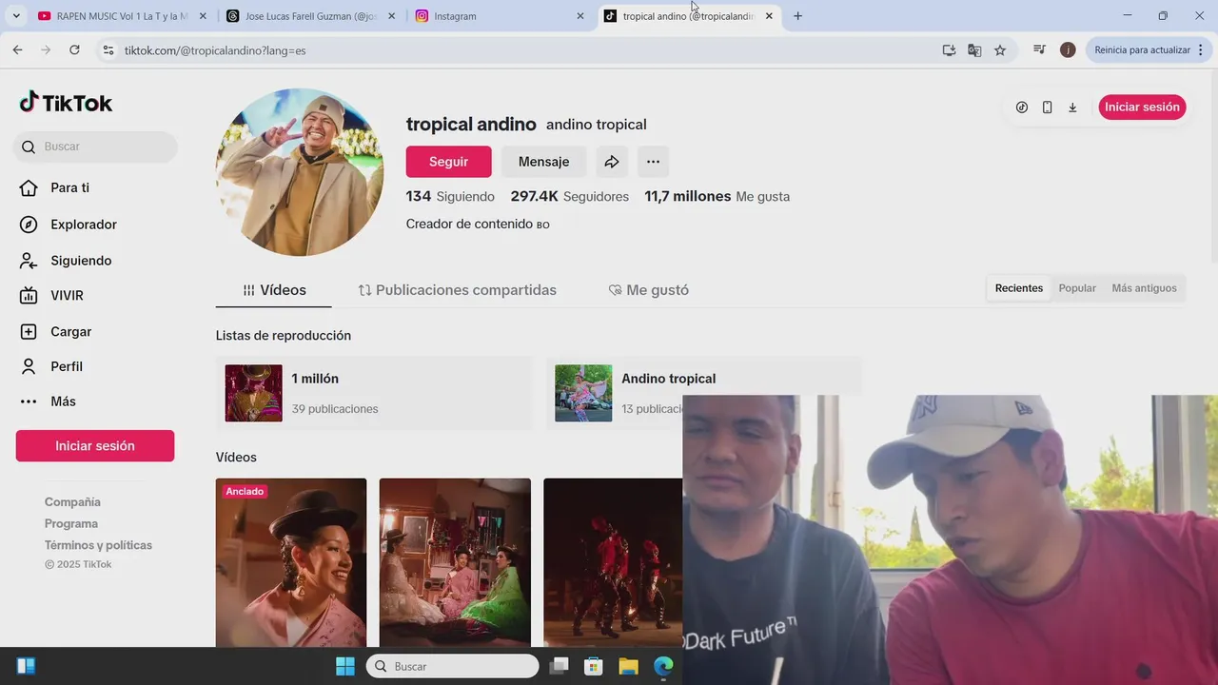The image size is (1218, 685).
Task: Expand the Chrome tab search dropdown
Action: pos(15,16)
